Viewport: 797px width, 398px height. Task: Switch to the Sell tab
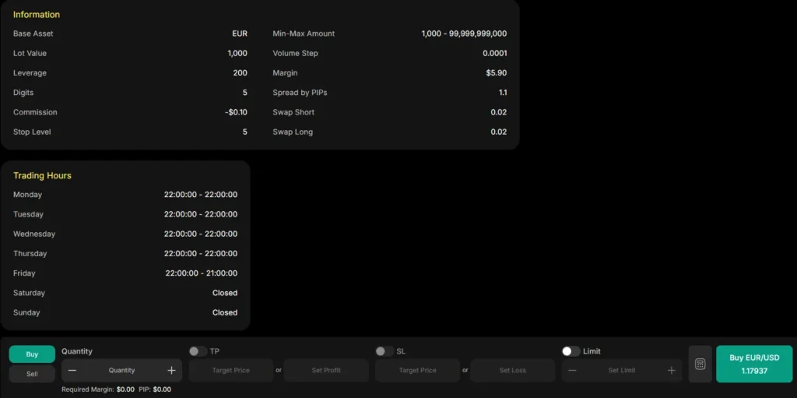click(32, 374)
